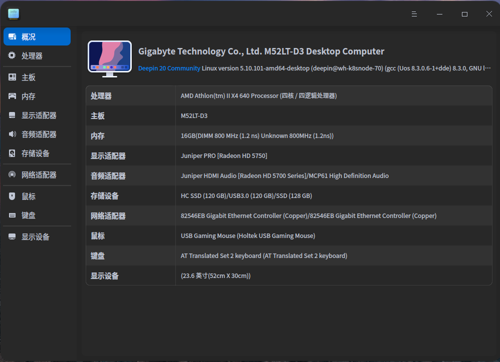Click the 内存 memory icon in sidebar
The height and width of the screenshot is (362, 500).
12,96
